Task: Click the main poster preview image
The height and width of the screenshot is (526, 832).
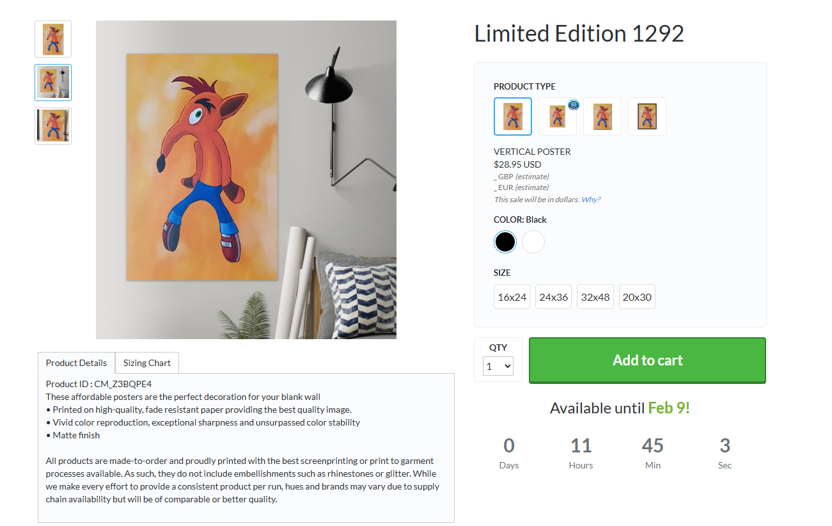Action: pyautogui.click(x=246, y=179)
